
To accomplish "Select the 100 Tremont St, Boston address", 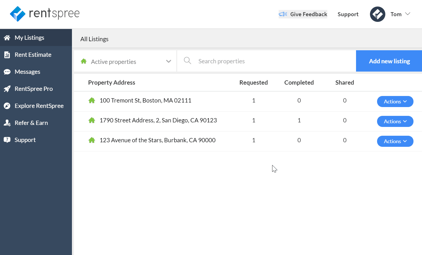I will point(145,100).
